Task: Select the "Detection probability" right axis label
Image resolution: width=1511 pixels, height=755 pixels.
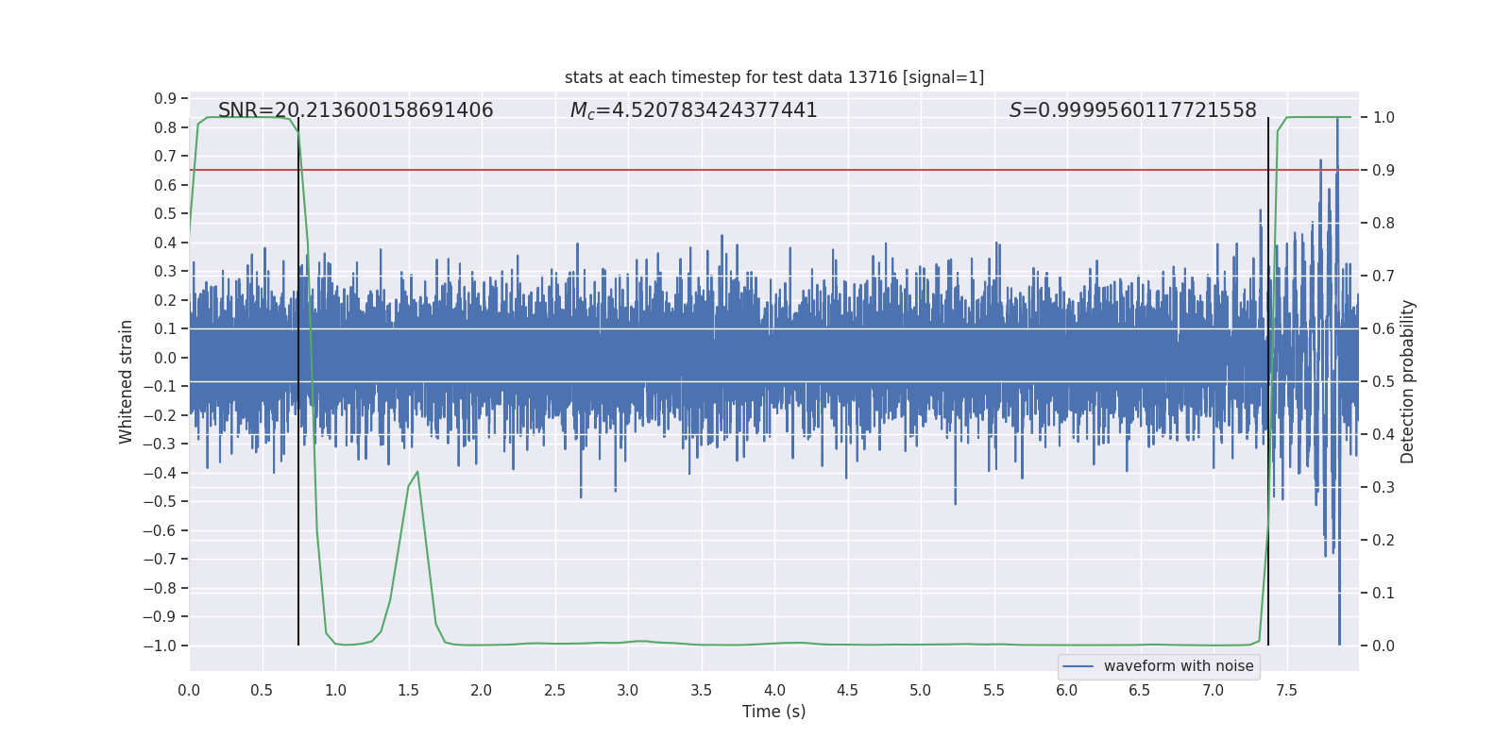Action: tap(1407, 381)
